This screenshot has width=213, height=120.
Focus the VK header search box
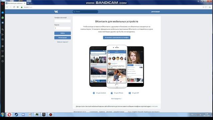pyautogui.click(x=85, y=12)
